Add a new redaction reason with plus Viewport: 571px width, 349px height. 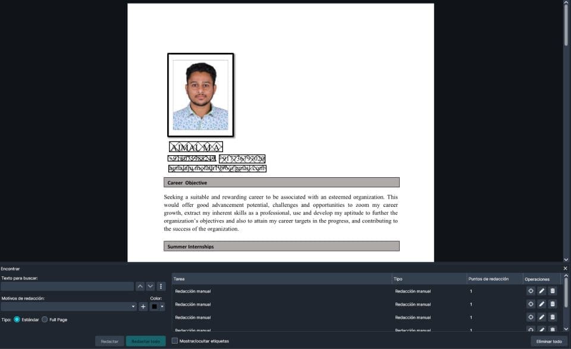[143, 306]
